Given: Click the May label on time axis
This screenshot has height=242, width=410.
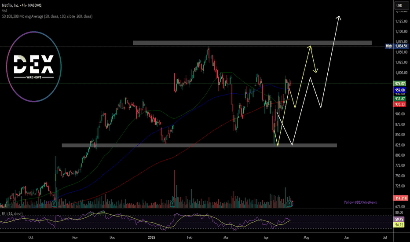Looking at the screenshot, I should [x=306, y=238].
